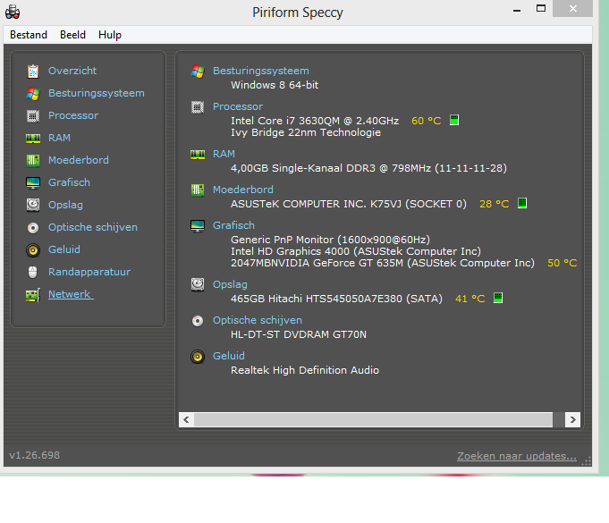Click the Moederbord heading in summary panel
The width and height of the screenshot is (609, 523).
coord(243,190)
